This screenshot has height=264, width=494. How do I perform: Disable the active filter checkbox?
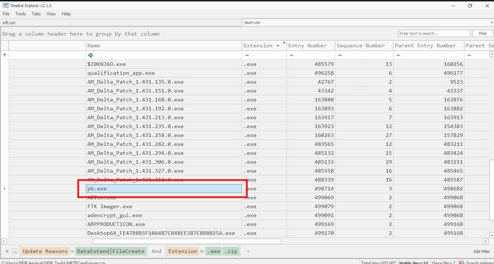(15, 251)
